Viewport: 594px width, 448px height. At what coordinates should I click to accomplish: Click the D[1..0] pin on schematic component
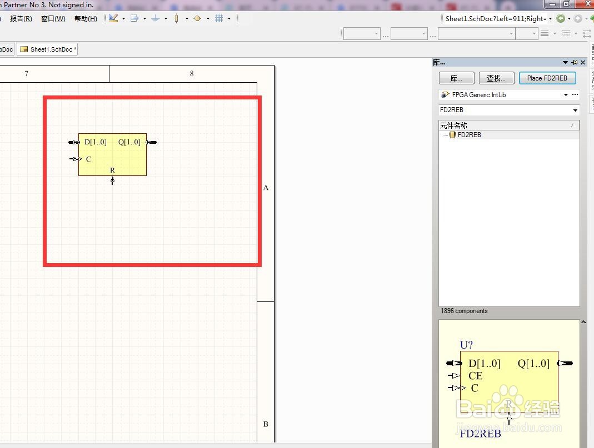pyautogui.click(x=74, y=142)
